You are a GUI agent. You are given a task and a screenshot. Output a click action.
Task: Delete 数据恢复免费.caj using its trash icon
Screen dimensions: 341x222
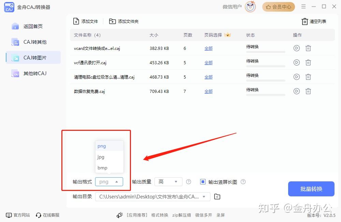tap(308, 91)
